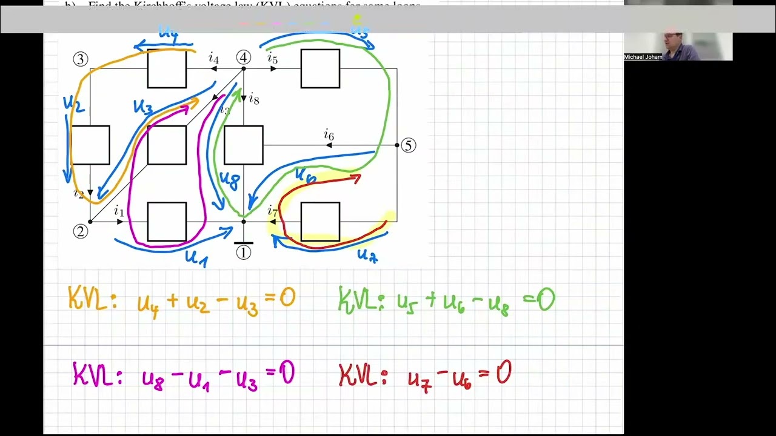Click the circuit element box on branch i1

(x=167, y=222)
